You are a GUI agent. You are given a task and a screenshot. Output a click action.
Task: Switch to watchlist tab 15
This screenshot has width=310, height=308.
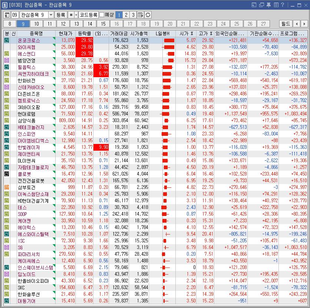pos(103,24)
